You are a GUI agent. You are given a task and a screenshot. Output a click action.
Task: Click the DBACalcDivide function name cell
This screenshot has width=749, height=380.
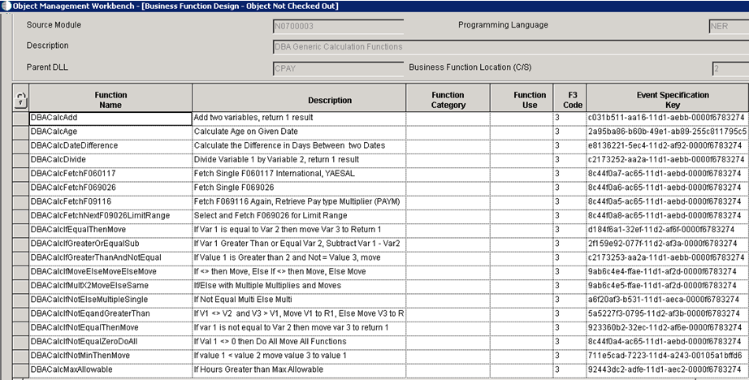click(110, 161)
